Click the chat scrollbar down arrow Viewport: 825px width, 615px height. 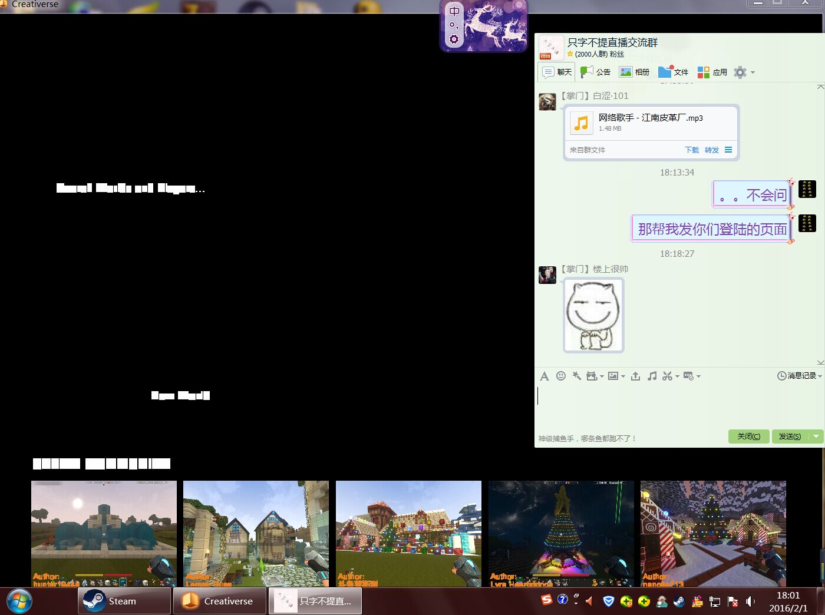coord(820,362)
